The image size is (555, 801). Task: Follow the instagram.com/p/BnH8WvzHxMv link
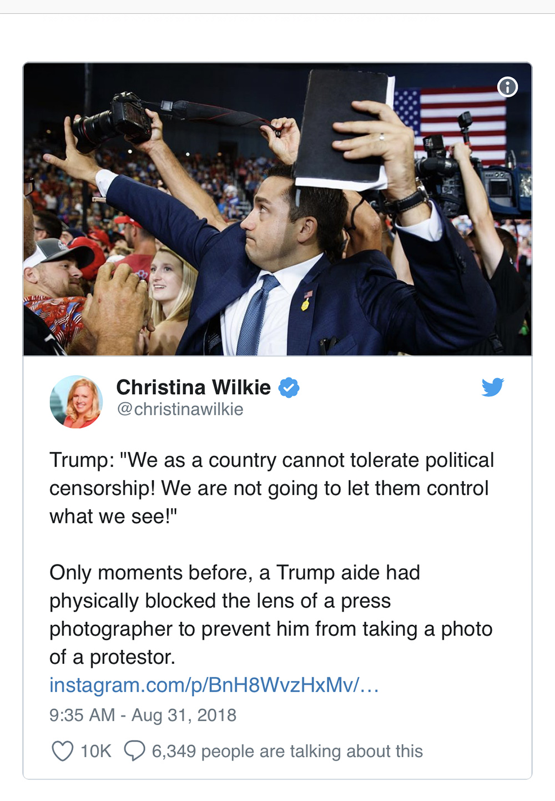pyautogui.click(x=214, y=685)
